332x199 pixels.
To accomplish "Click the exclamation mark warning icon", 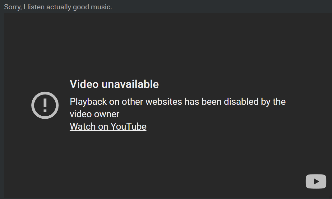I will [x=45, y=105].
